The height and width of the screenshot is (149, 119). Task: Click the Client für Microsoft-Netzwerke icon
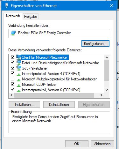pos(19,57)
